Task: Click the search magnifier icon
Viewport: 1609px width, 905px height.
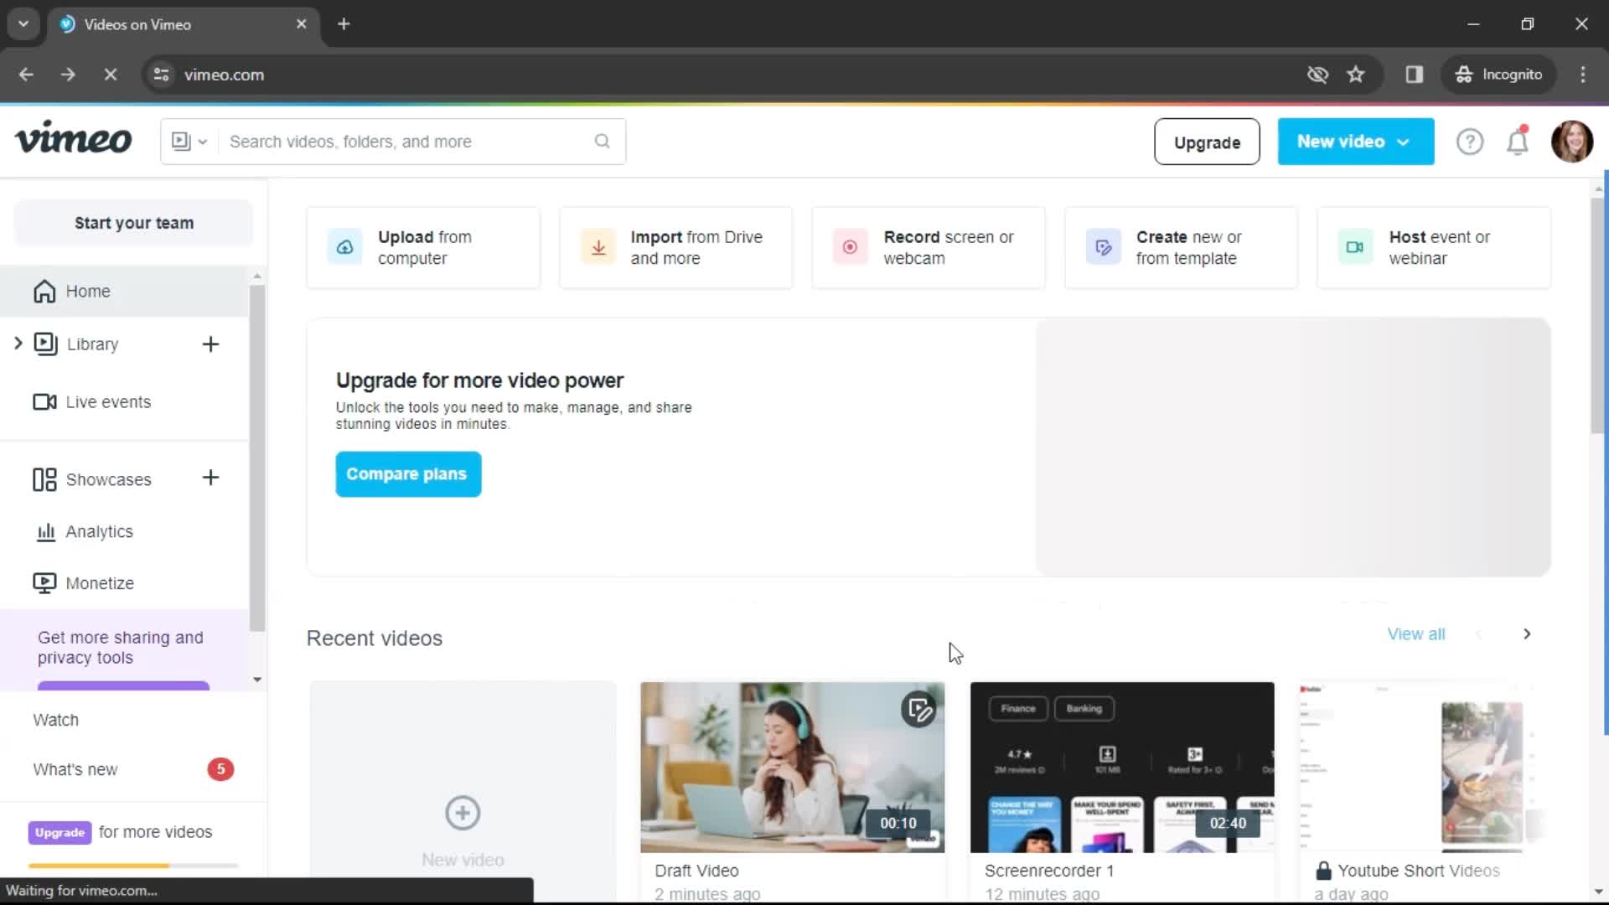Action: pos(602,141)
